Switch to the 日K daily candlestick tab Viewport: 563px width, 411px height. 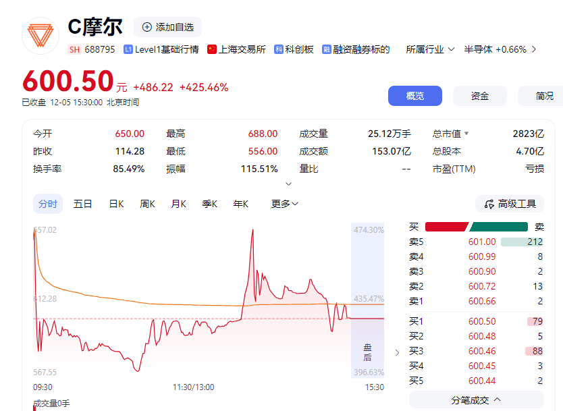[x=115, y=203]
